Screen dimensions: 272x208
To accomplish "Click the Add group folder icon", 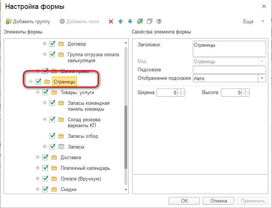I will (x=8, y=21).
